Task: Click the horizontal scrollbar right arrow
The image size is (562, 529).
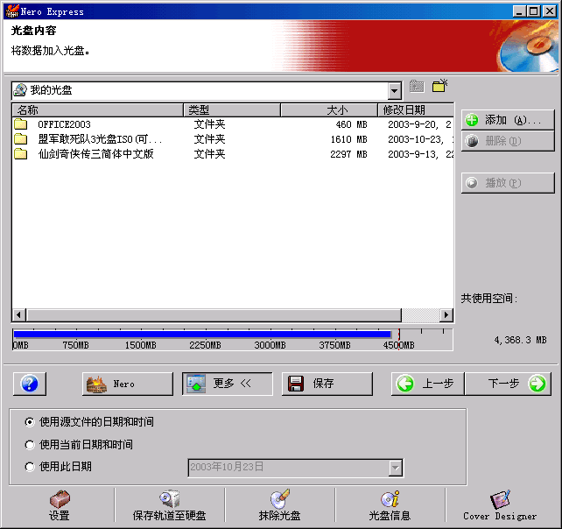Action: click(446, 315)
